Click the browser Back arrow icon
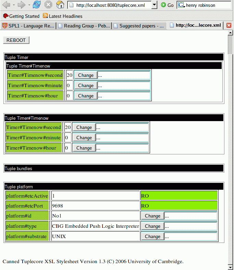 [6, 5]
